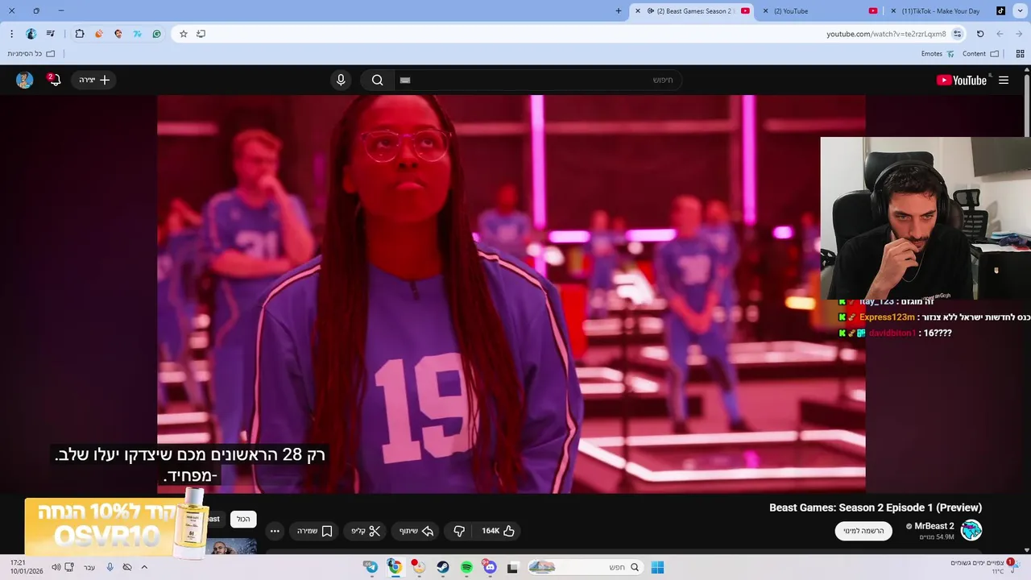1031x580 pixels.
Task: Show hidden system tray icons chevron
Action: [144, 567]
